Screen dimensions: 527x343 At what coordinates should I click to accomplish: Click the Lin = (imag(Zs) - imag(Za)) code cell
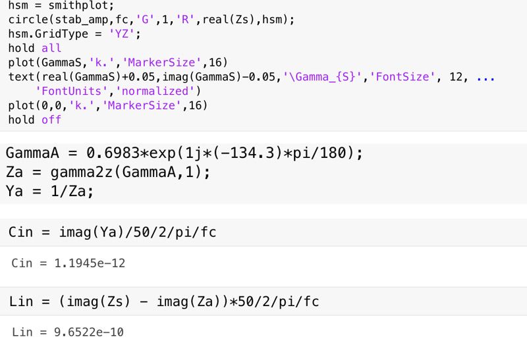click(x=164, y=302)
